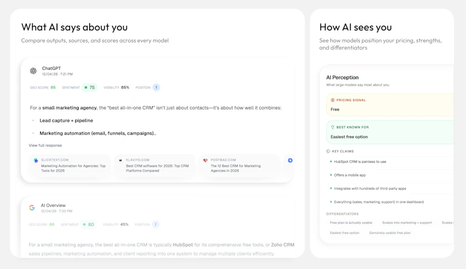The image size is (466, 269).
Task: Select Scales into marketing + support tag
Action: (407, 222)
